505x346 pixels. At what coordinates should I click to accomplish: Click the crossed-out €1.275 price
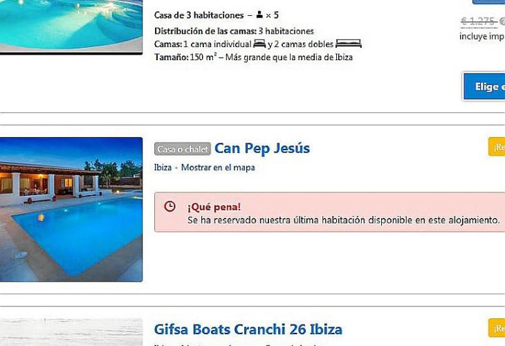click(x=477, y=21)
